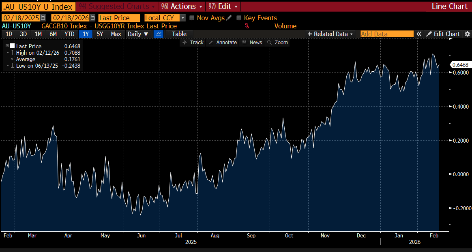This screenshot has height=252, width=472.
Task: Switch to Table view
Action: tap(179, 34)
